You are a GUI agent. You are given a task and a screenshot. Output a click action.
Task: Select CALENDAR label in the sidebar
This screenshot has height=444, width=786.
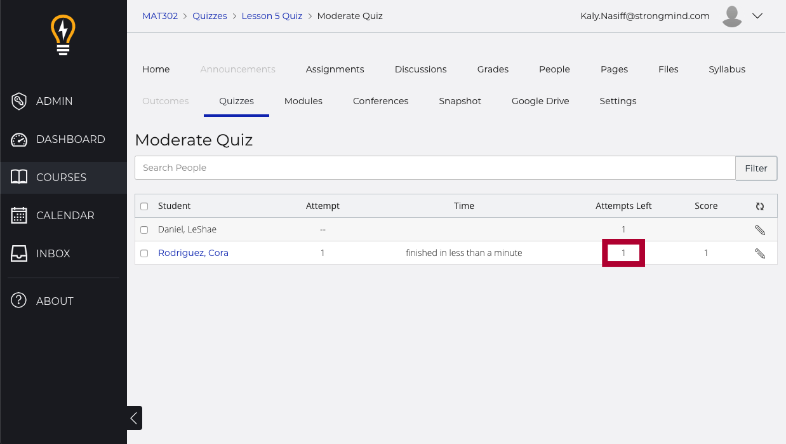pos(65,215)
